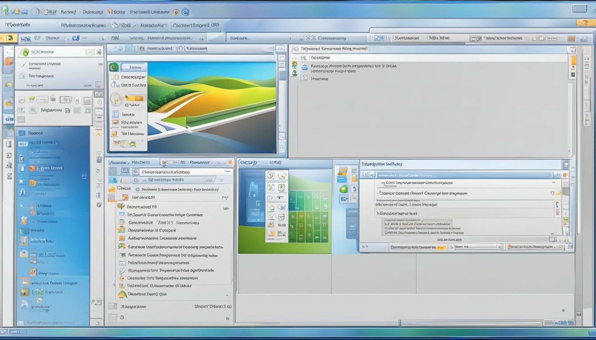Click the colorful pinwheel icon heading the lower-left list
This screenshot has height=340, width=596.
click(x=120, y=206)
